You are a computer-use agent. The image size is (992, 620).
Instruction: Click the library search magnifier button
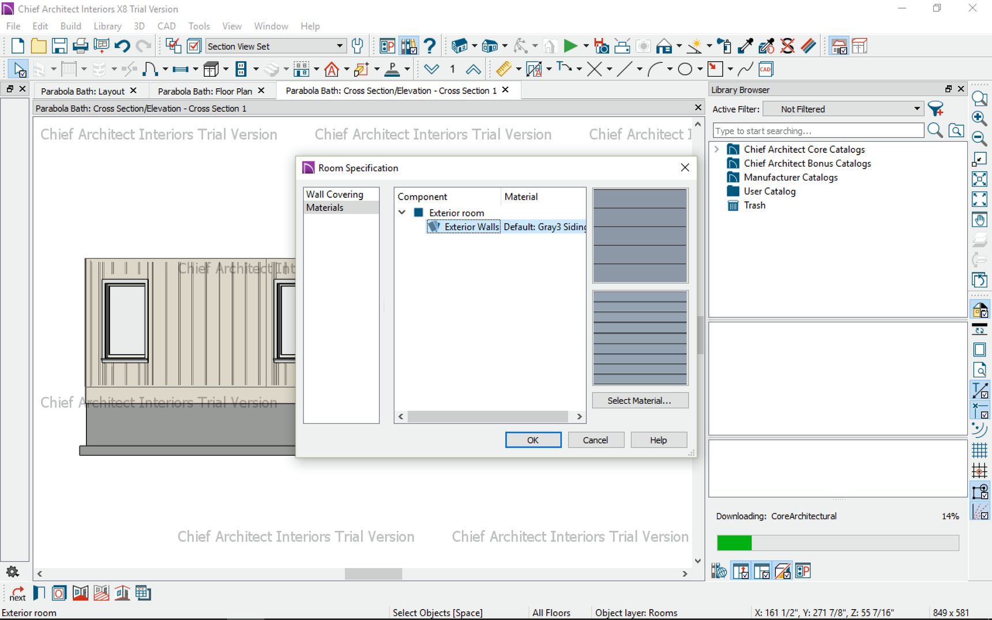935,131
